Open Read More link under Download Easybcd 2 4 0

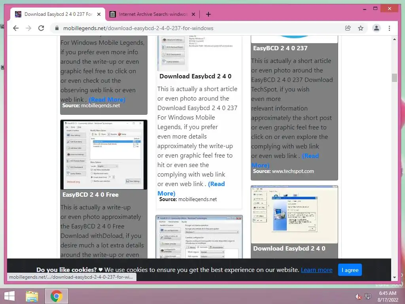[191, 189]
